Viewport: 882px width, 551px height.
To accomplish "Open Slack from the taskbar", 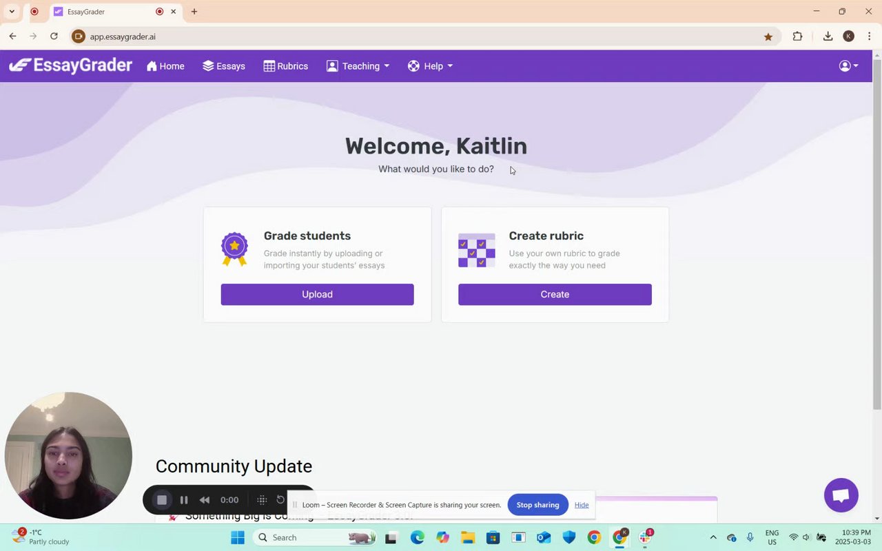I will click(x=645, y=537).
